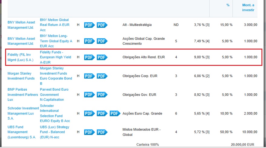Click the Fidelity (FIL Inv Mgmt (Lux) S.A.) link
266x148 pixels.
tap(21, 57)
